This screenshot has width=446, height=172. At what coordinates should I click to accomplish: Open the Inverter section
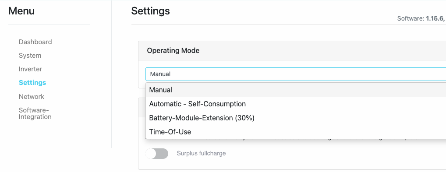pyautogui.click(x=30, y=69)
